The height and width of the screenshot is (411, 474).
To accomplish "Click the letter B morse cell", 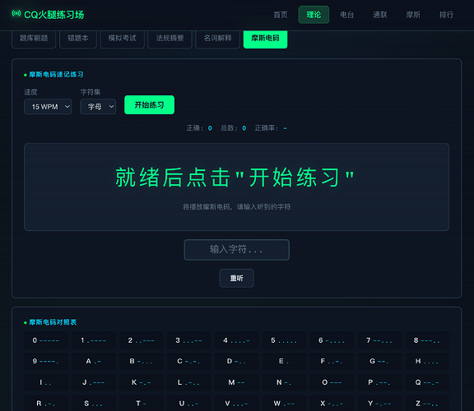I will click(142, 361).
